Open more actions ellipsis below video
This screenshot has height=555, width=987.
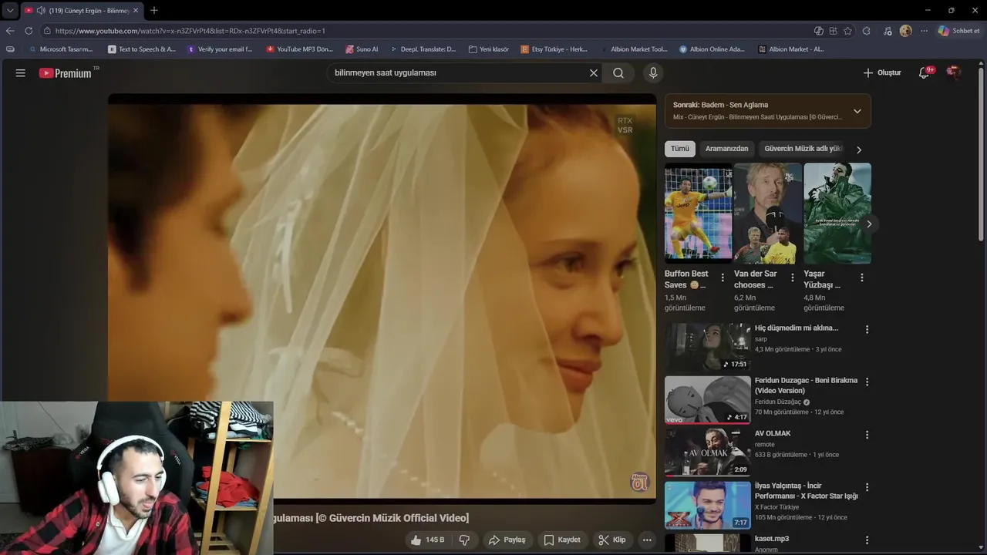click(x=647, y=540)
